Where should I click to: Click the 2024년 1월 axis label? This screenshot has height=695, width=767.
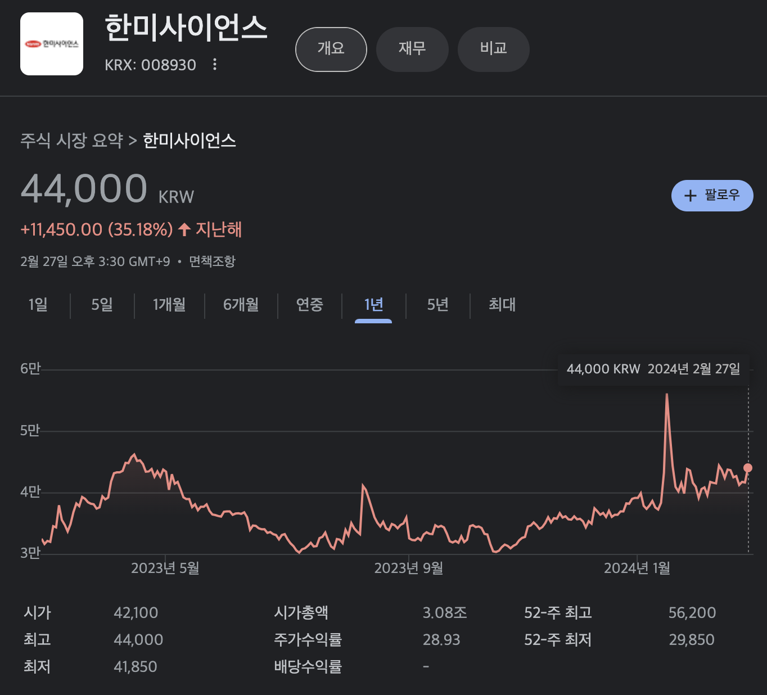pos(637,568)
